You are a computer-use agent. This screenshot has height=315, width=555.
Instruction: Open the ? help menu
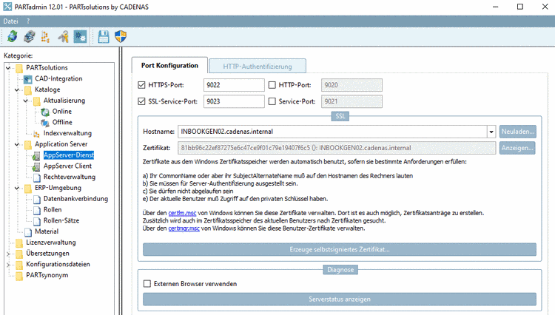tap(28, 21)
